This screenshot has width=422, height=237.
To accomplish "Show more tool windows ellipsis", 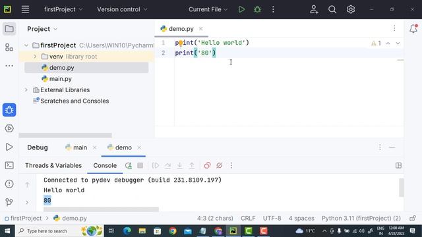I will pyautogui.click(x=9, y=66).
